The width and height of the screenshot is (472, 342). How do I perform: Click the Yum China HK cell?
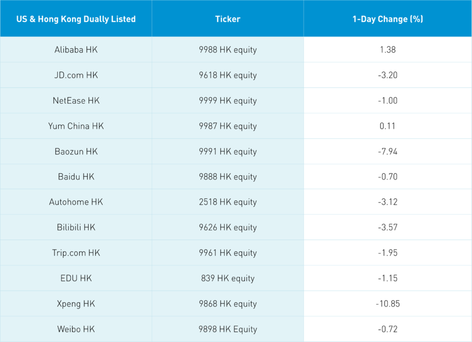pos(76,126)
